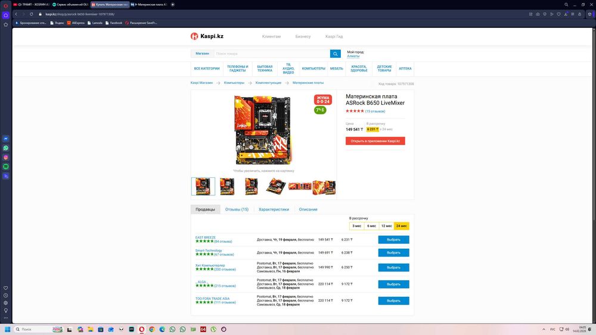596x335 pixels.
Task: Open the downloads icon in toolbar
Action: (566, 14)
